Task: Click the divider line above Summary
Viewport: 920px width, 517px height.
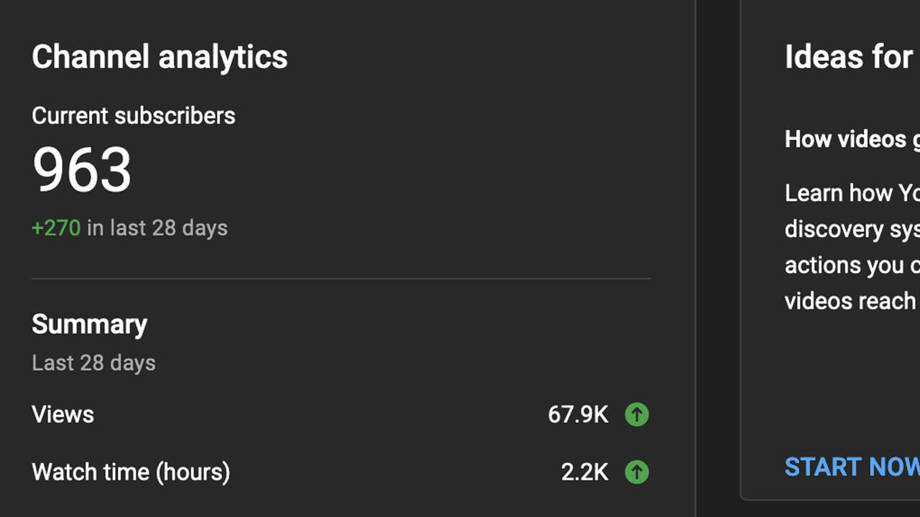Action: (x=341, y=278)
